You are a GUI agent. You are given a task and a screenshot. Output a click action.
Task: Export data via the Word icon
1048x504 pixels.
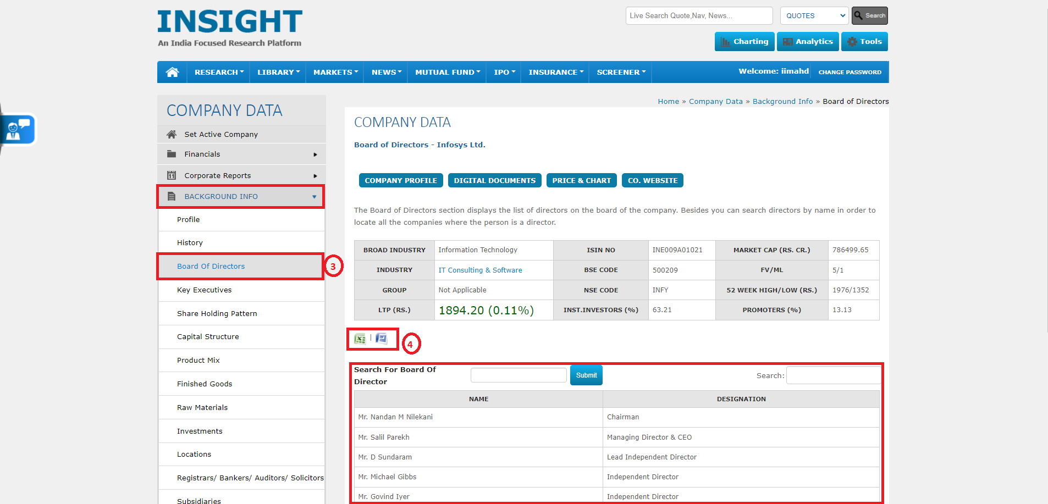[x=382, y=339]
